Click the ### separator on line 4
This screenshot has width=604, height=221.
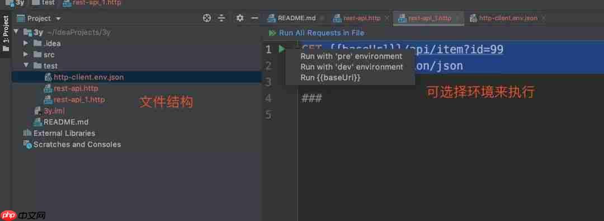click(312, 98)
